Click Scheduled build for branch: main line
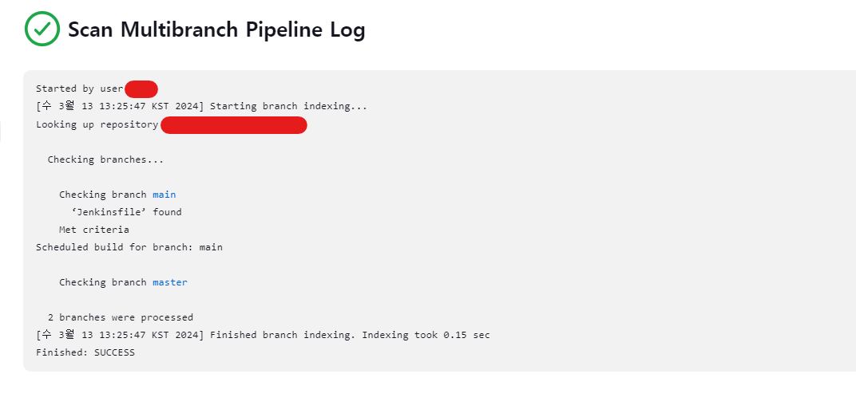Viewport: 856px width, 417px height. coord(129,247)
